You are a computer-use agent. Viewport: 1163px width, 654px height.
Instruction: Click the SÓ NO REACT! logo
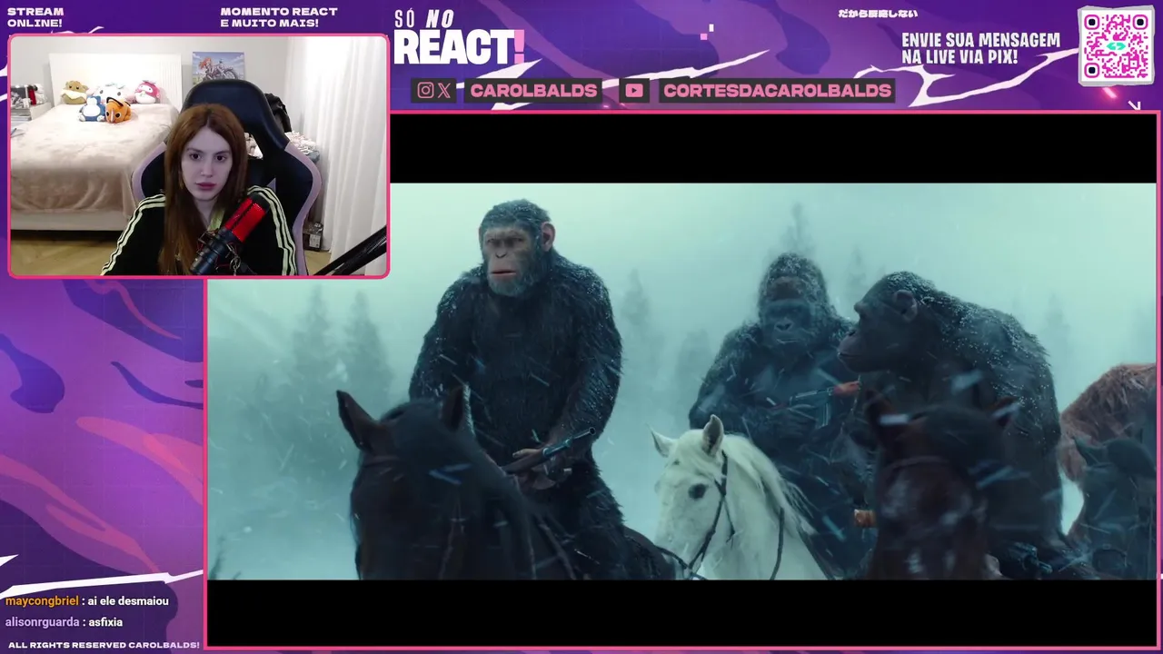click(x=458, y=38)
